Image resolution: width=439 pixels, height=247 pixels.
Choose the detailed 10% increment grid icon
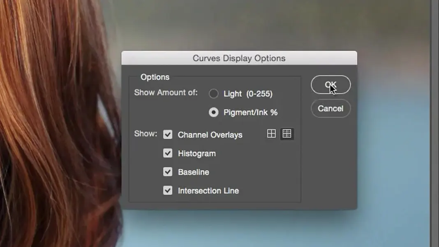point(287,134)
